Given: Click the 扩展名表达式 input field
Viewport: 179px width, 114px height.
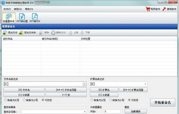Looking at the screenshot, I should click(x=117, y=84).
